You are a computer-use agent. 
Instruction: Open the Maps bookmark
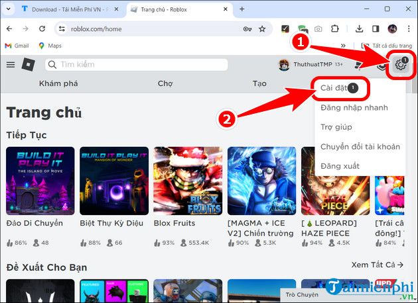coord(50,46)
